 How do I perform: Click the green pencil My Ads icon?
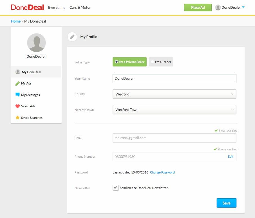point(17,83)
